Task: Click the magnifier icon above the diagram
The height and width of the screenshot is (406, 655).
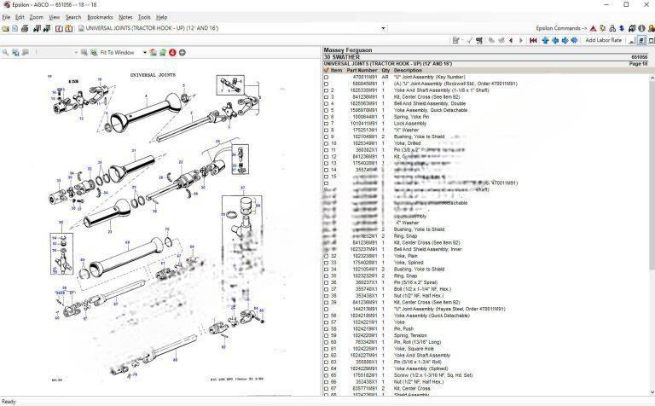Action: click(x=5, y=53)
